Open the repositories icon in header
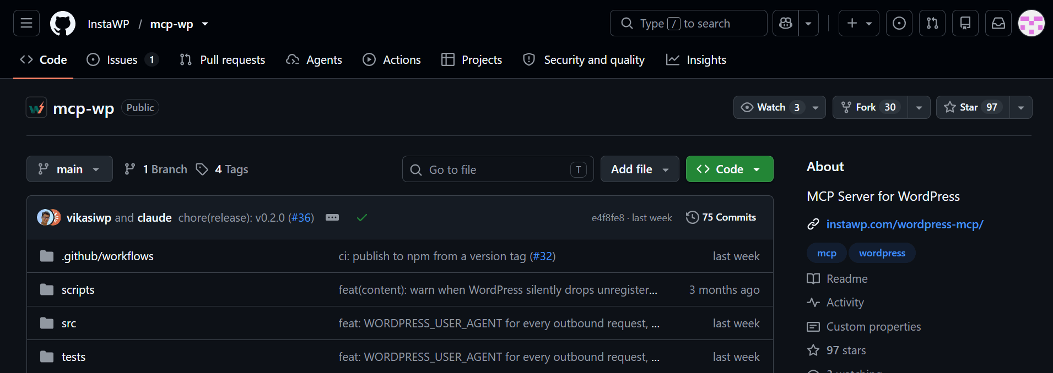The image size is (1053, 373). [x=965, y=23]
